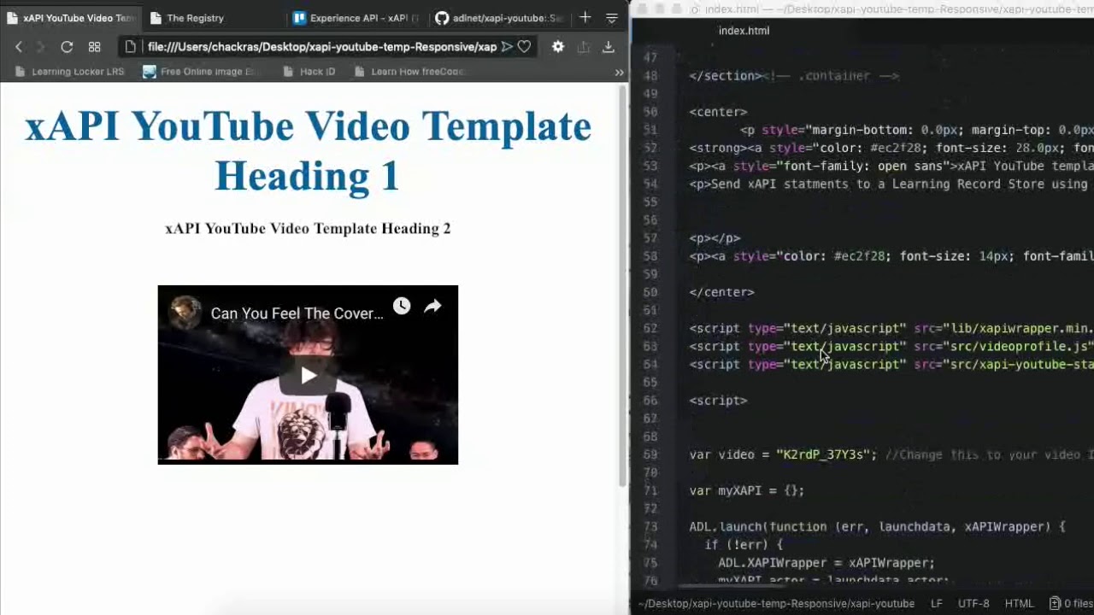
Task: Open the downloads icon
Action: click(x=609, y=47)
